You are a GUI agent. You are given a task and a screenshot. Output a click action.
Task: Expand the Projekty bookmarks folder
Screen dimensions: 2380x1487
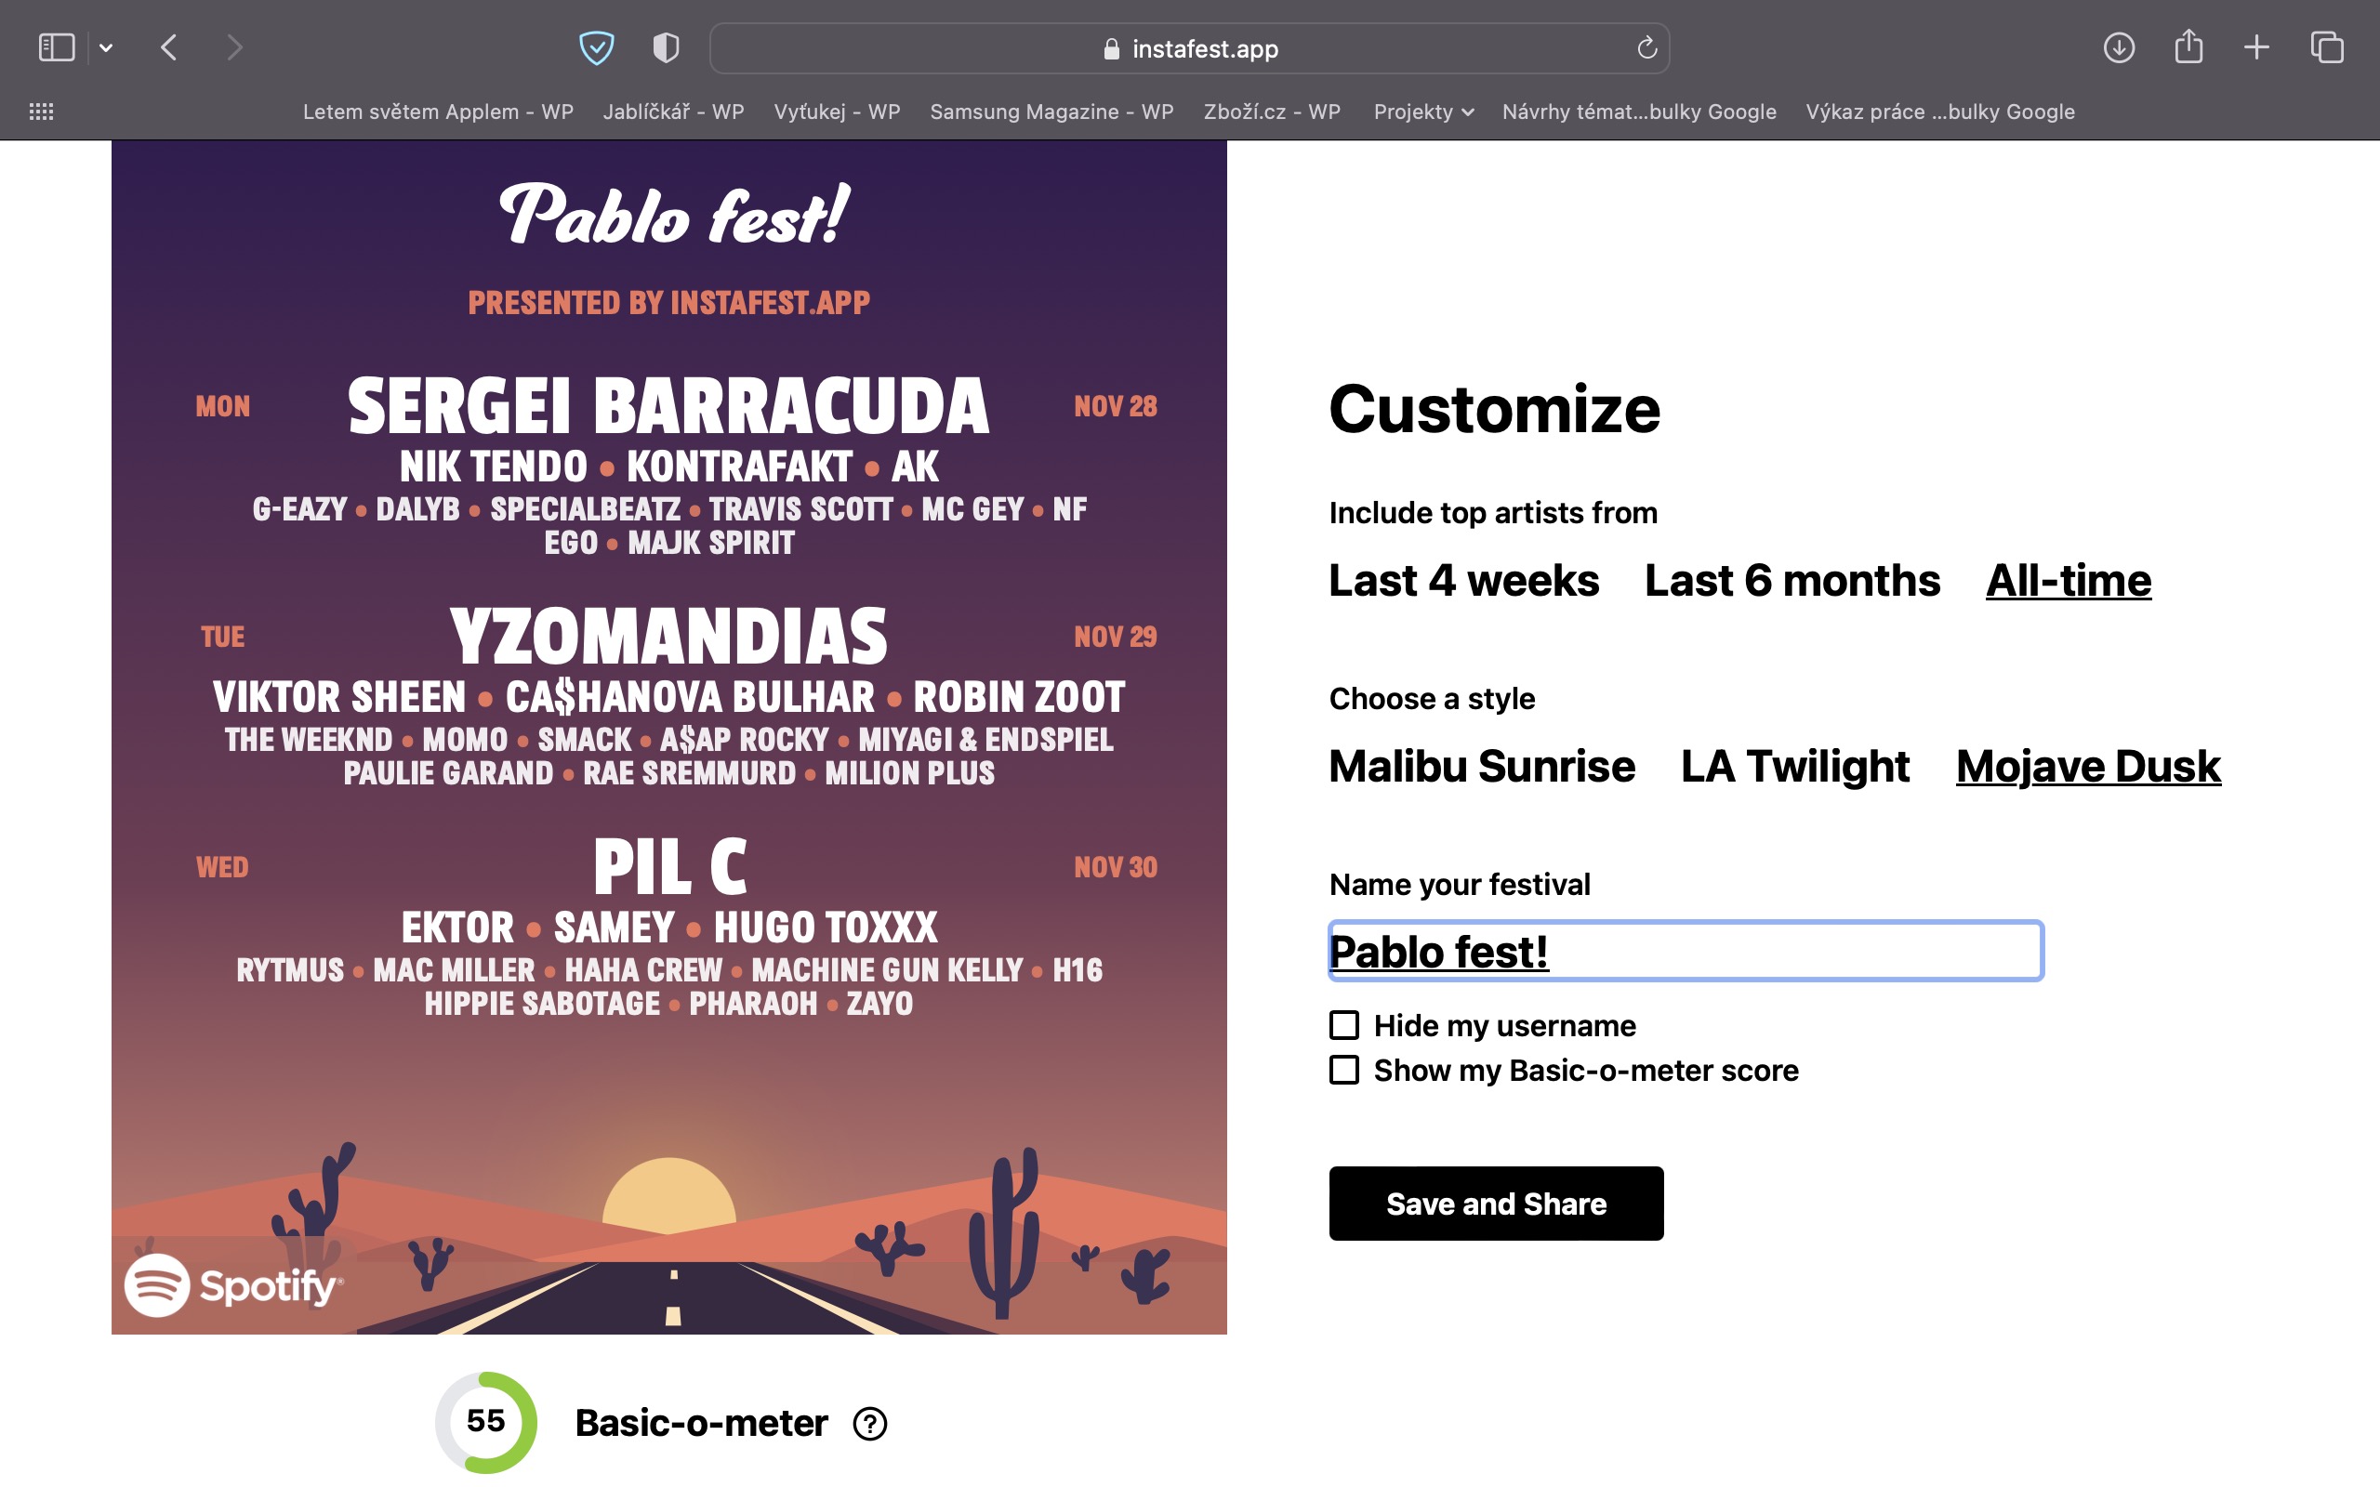1422,112
